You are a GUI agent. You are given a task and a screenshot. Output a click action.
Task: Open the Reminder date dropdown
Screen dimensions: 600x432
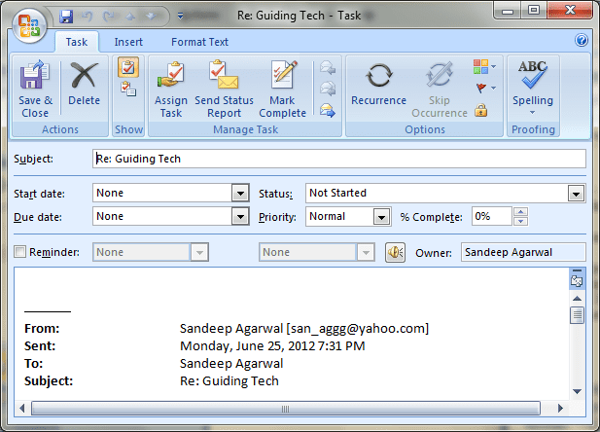pyautogui.click(x=199, y=252)
